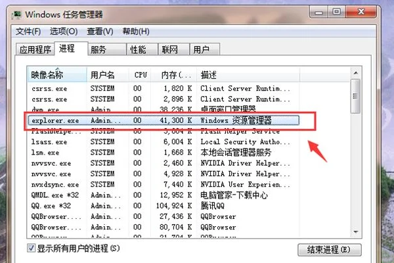Select the lsm.exe process
Screen dimensions: 394x263
click(x=164, y=153)
